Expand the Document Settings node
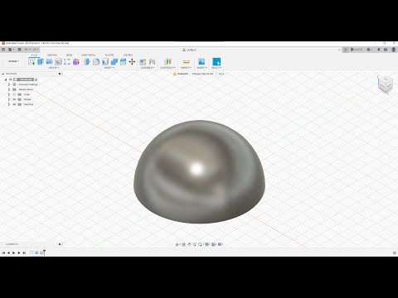Image resolution: width=398 pixels, height=298 pixels. (9, 84)
